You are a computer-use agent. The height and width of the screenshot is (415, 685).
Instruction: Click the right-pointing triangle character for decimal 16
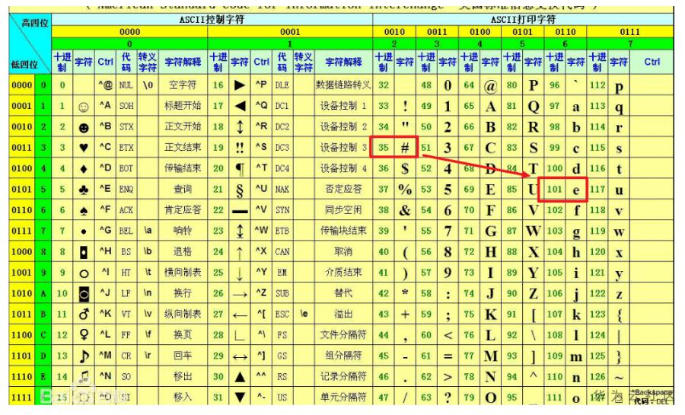tap(240, 85)
